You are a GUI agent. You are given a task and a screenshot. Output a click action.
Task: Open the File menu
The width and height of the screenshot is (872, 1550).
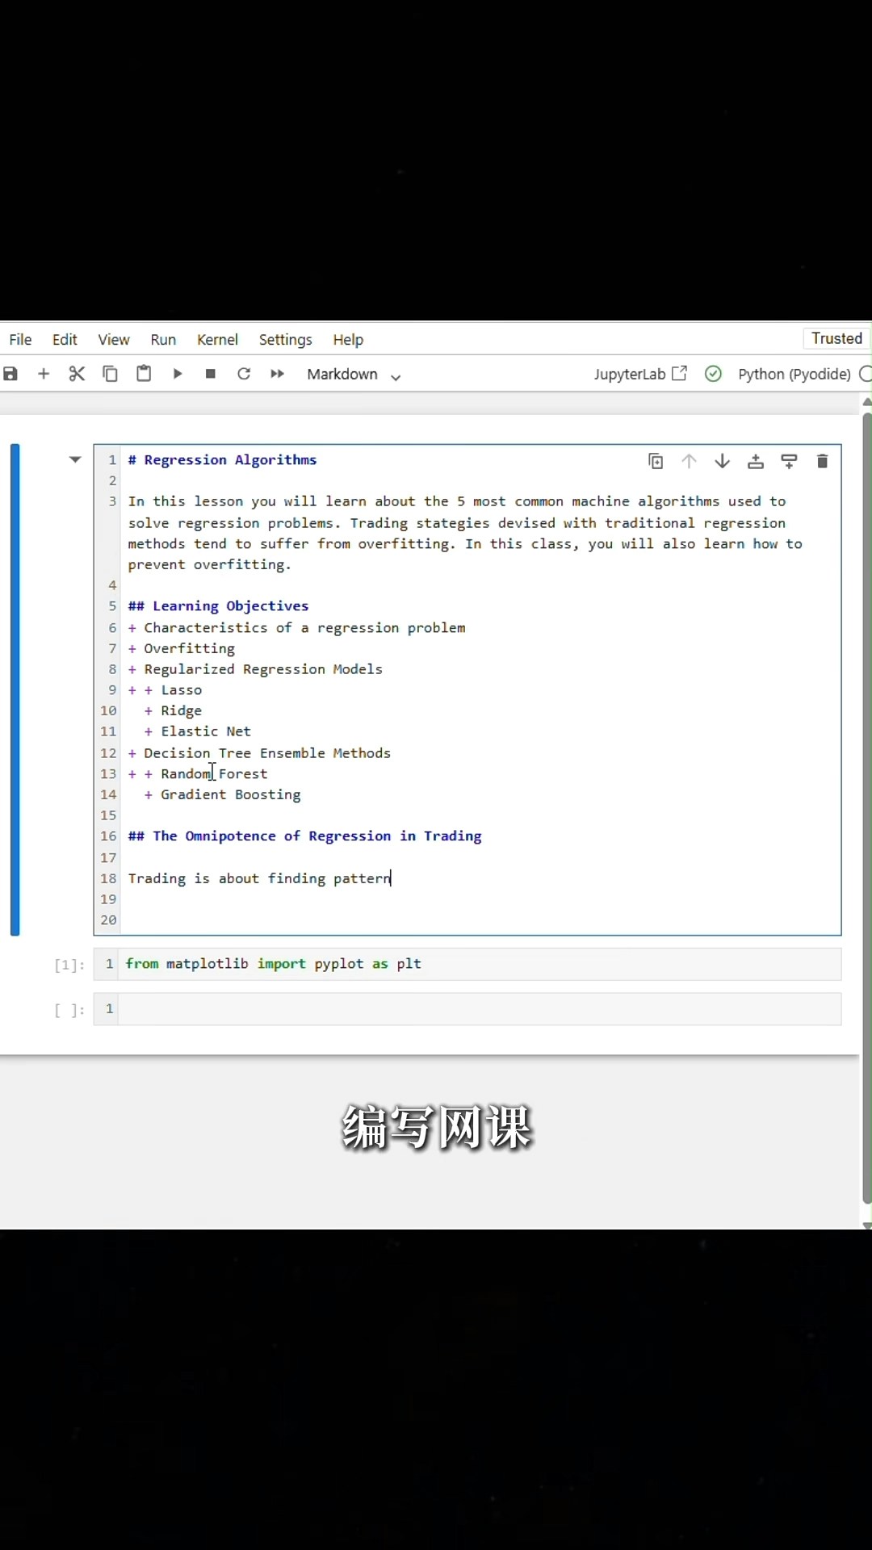(20, 340)
